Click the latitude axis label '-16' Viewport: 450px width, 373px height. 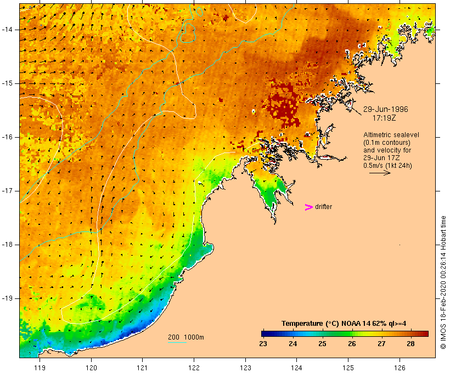[7, 137]
